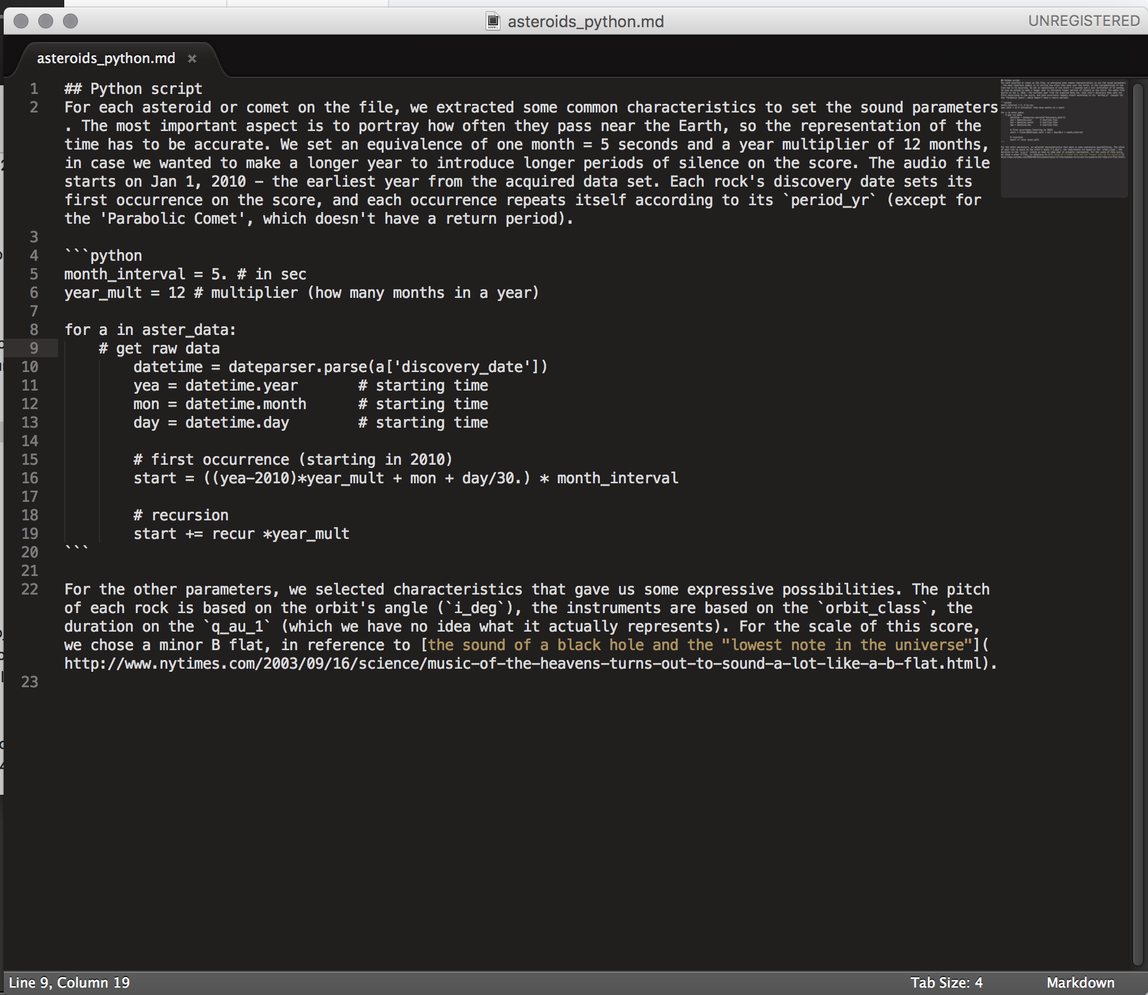Click line number 22 in the gutter

click(x=30, y=590)
